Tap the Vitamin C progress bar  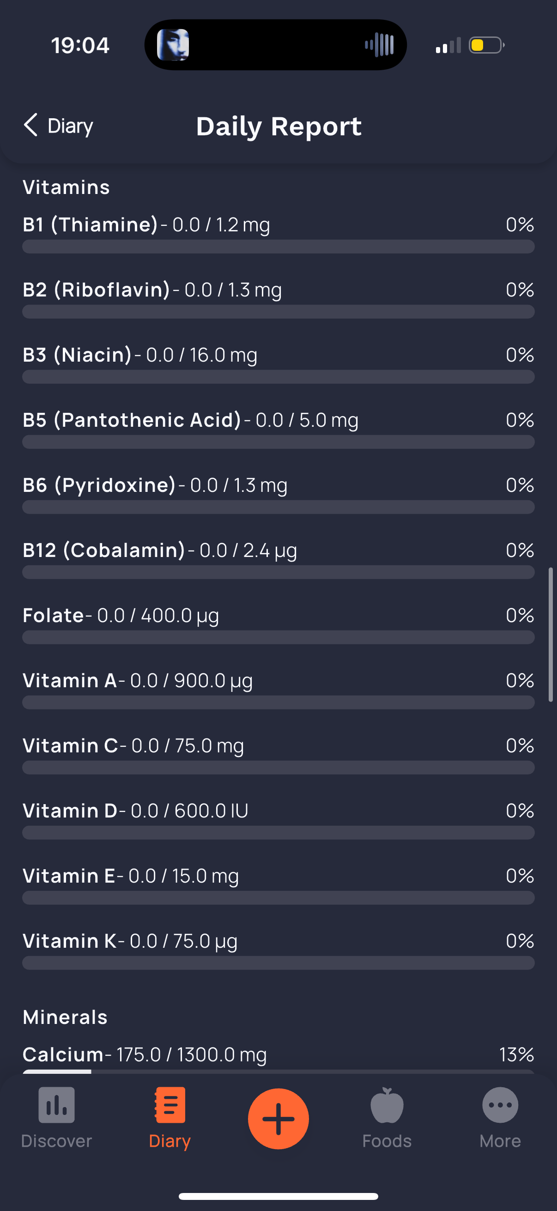[278, 768]
